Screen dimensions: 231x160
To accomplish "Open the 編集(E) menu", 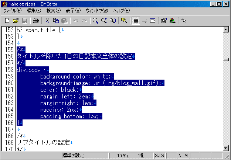I will 34,11.
